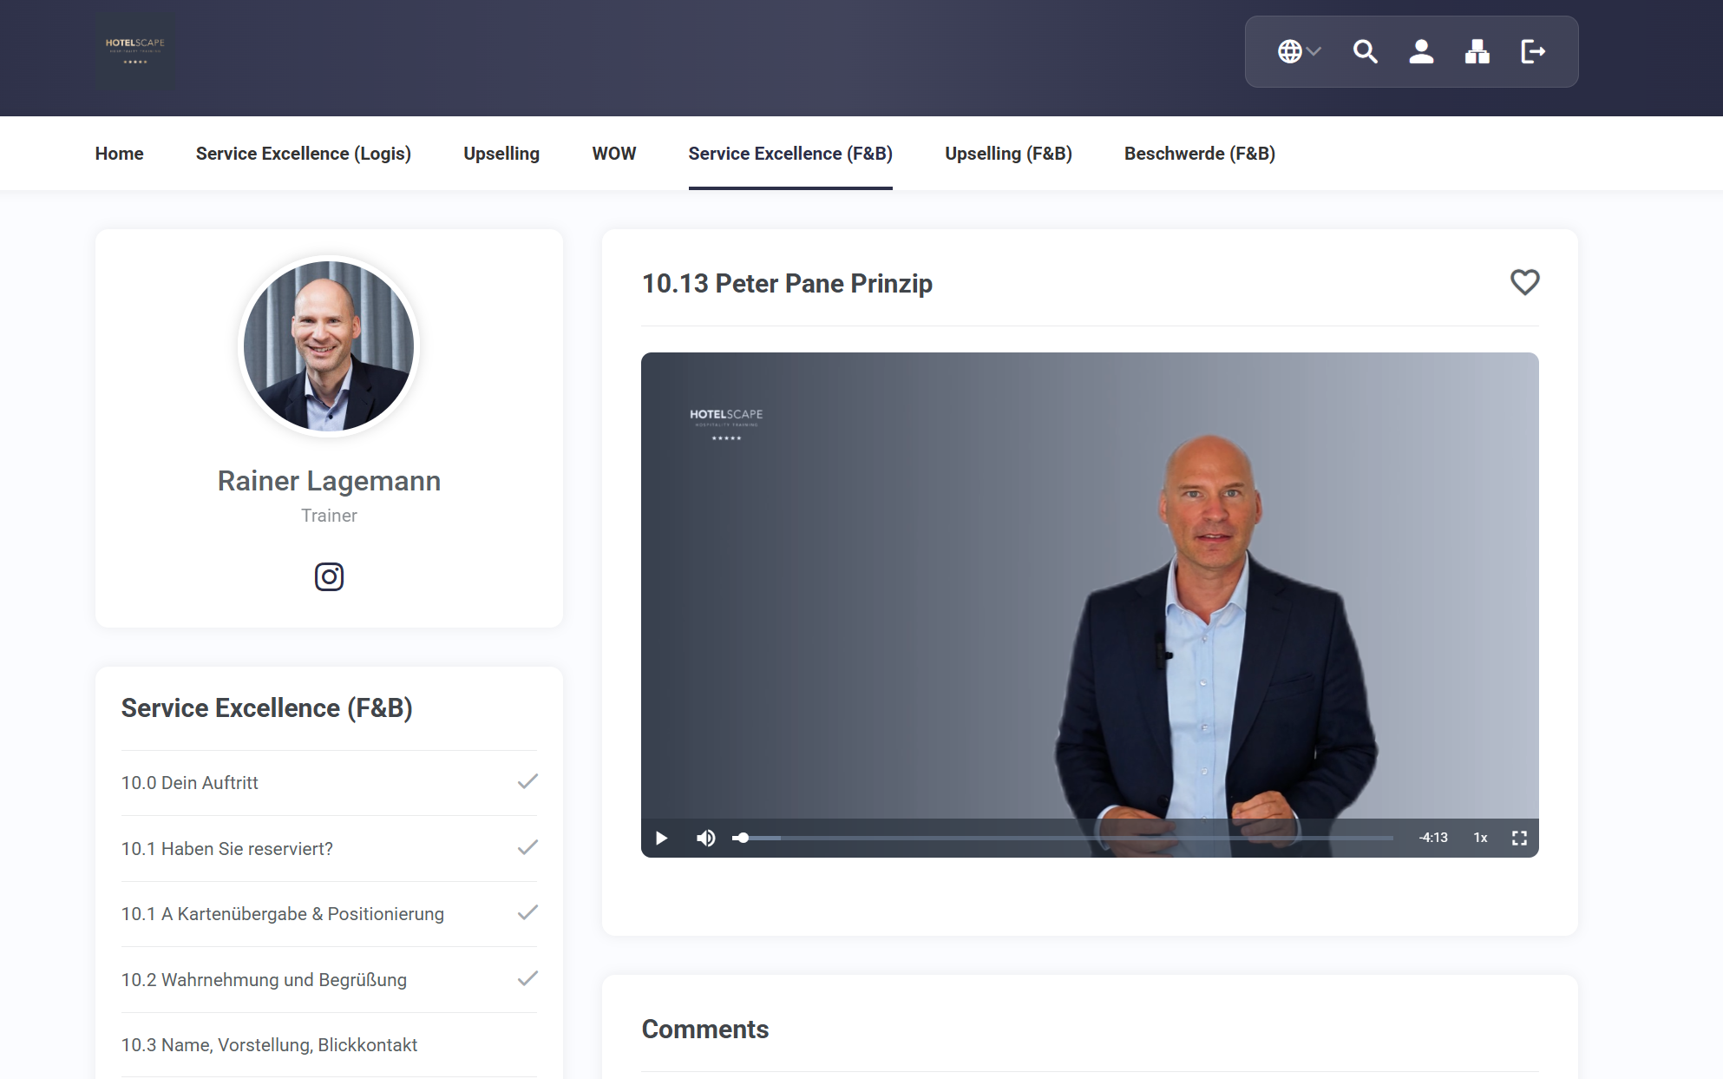The height and width of the screenshot is (1079, 1723).
Task: Open lesson 10.1 Haben Sie reserviert?
Action: click(x=227, y=848)
